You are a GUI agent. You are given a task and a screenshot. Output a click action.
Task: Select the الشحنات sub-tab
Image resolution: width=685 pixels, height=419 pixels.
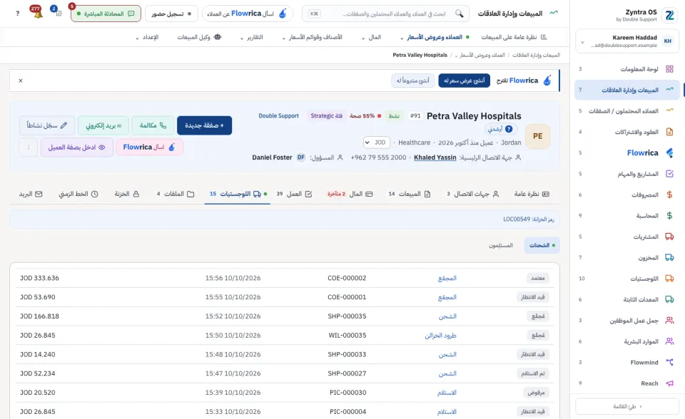[x=542, y=245]
